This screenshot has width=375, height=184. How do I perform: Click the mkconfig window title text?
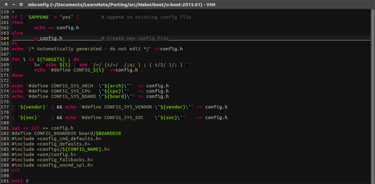[x=121, y=5]
